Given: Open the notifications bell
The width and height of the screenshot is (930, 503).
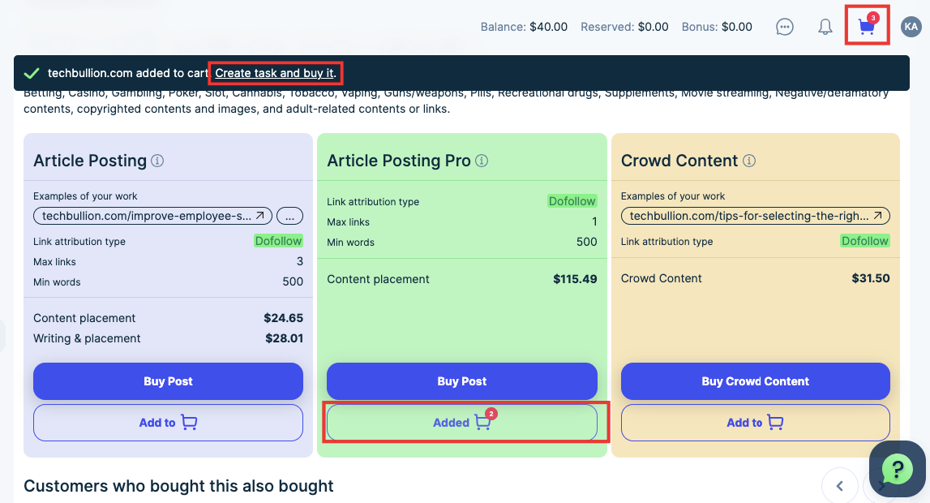Looking at the screenshot, I should coord(825,27).
